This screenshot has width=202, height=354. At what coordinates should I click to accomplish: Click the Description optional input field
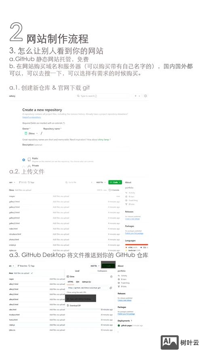[76, 149]
